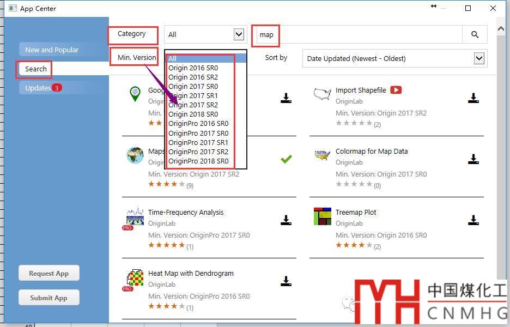Open the Import Shapefile USA map thumbnail
This screenshot has width=510, height=327.
point(322,94)
